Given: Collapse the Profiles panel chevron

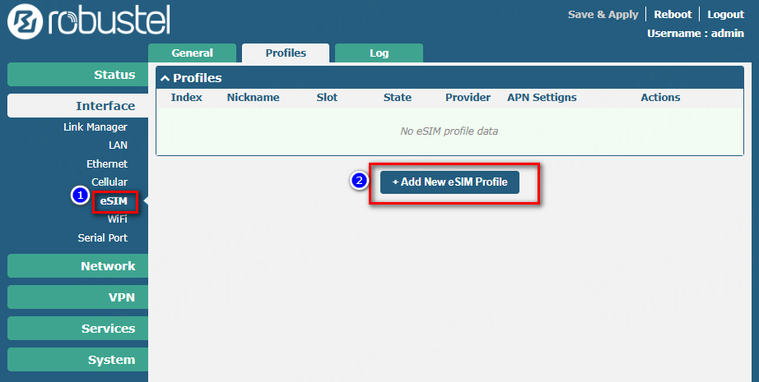Looking at the screenshot, I should point(165,78).
